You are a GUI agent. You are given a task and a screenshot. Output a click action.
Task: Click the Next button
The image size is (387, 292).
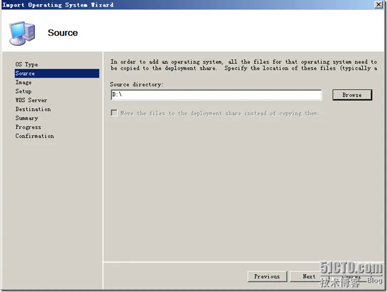pyautogui.click(x=309, y=276)
